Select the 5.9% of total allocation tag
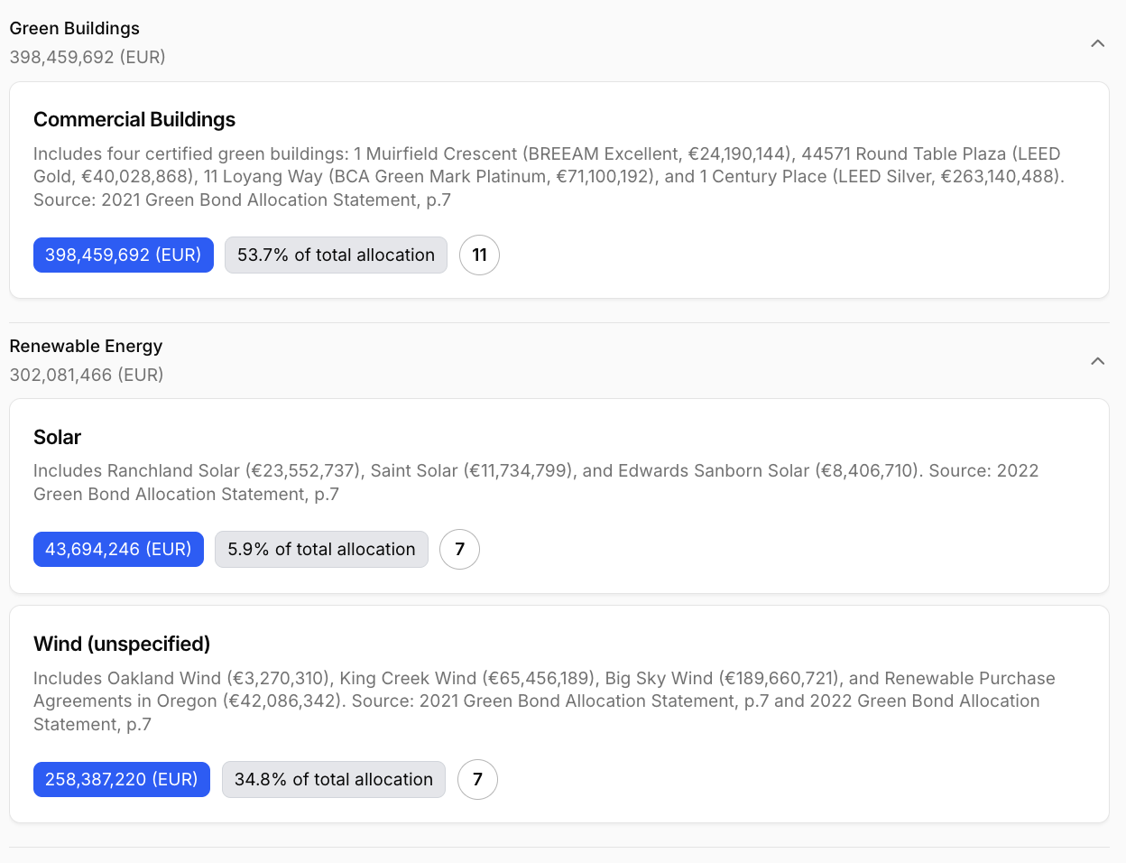The width and height of the screenshot is (1126, 863). (321, 550)
